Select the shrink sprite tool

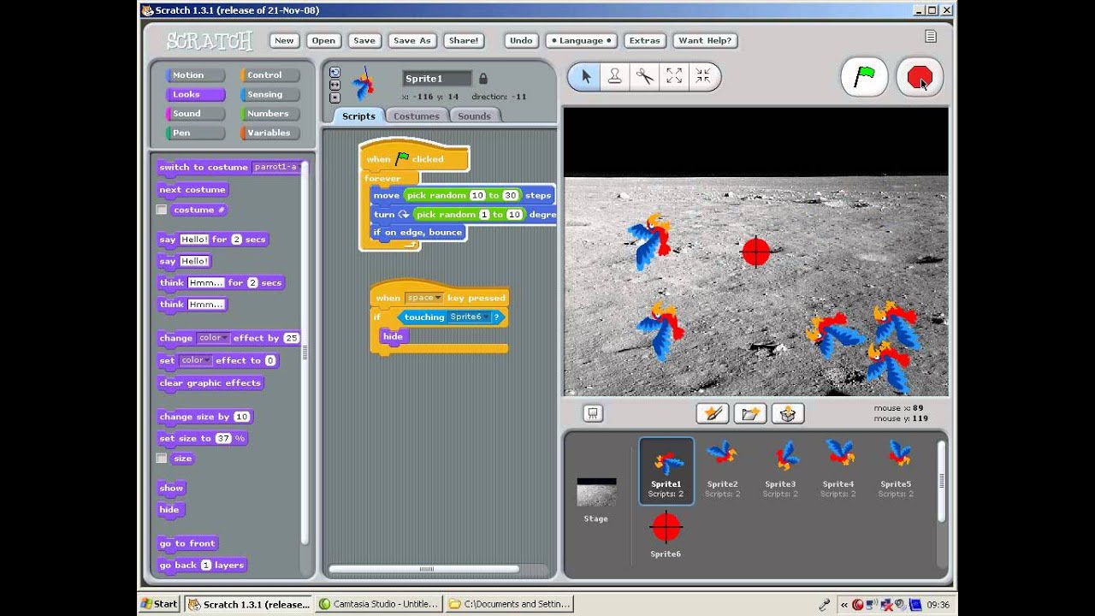703,76
